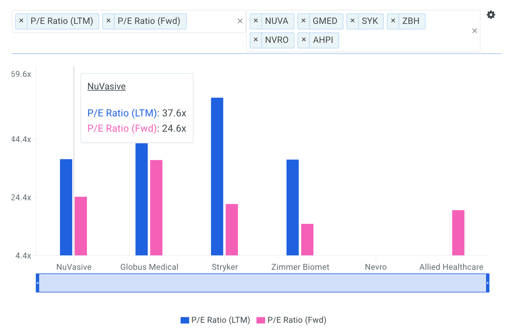The image size is (513, 335).
Task: Click the NVRO ticker label
Action: 277,40
